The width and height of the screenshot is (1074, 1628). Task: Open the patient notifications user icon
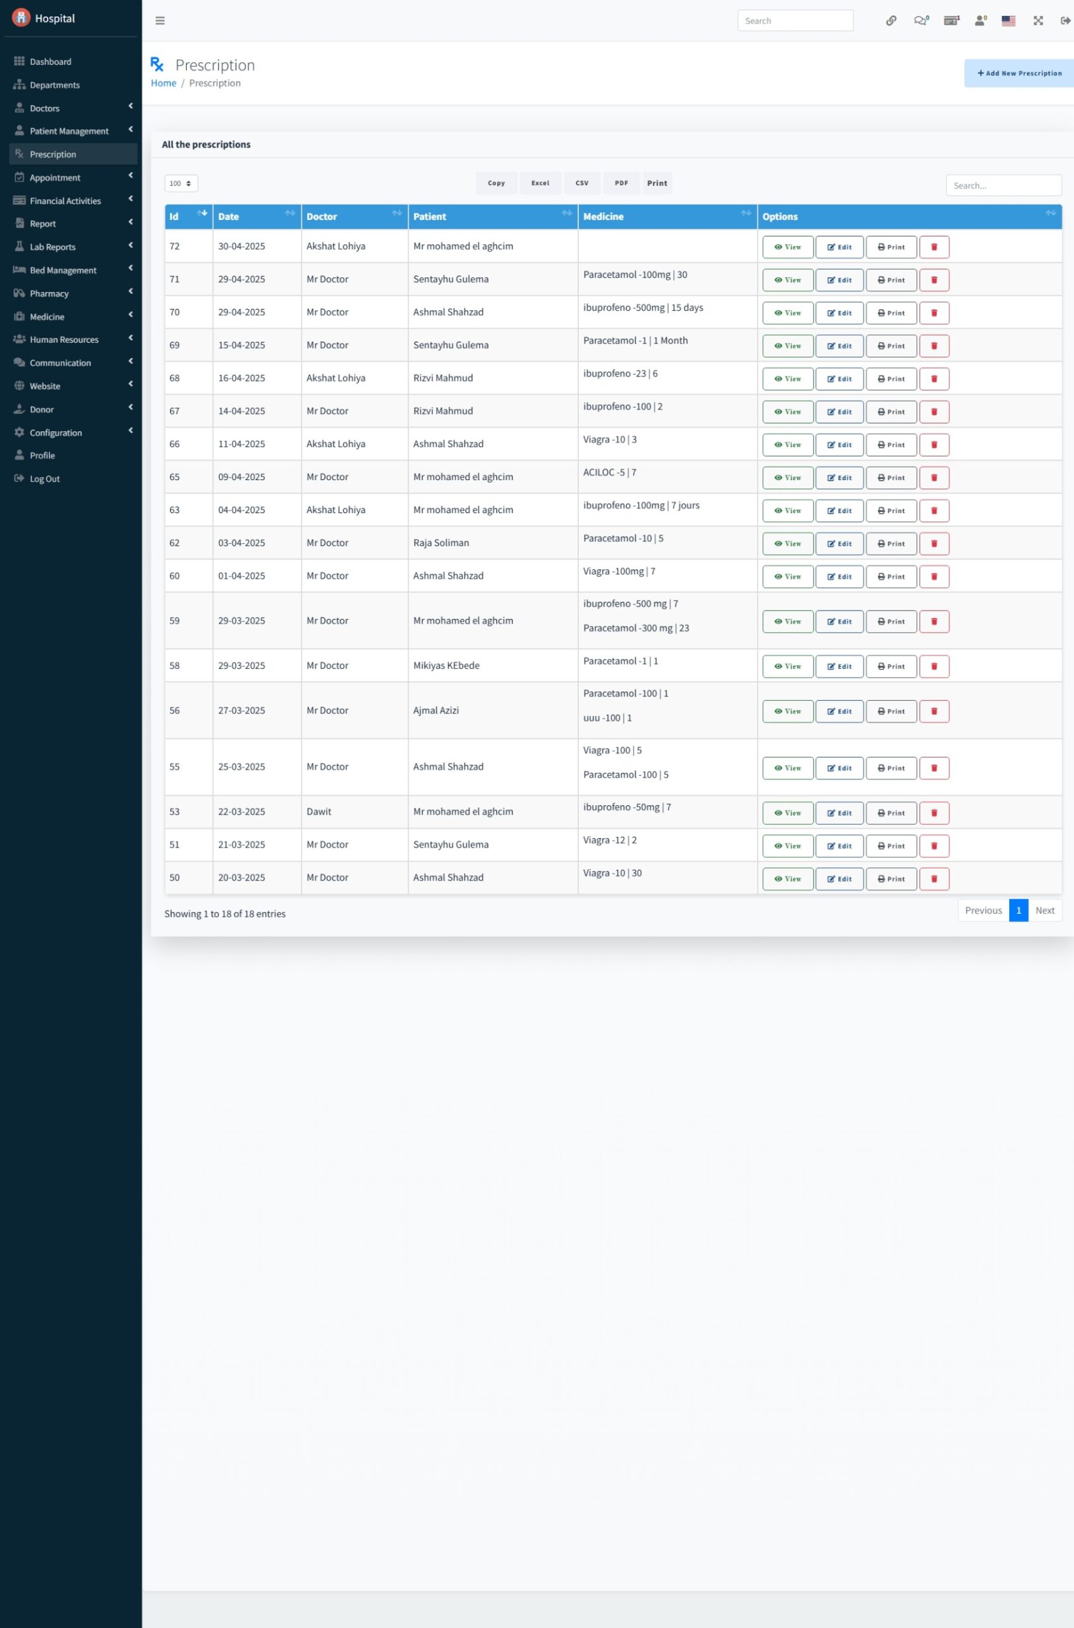tap(980, 20)
